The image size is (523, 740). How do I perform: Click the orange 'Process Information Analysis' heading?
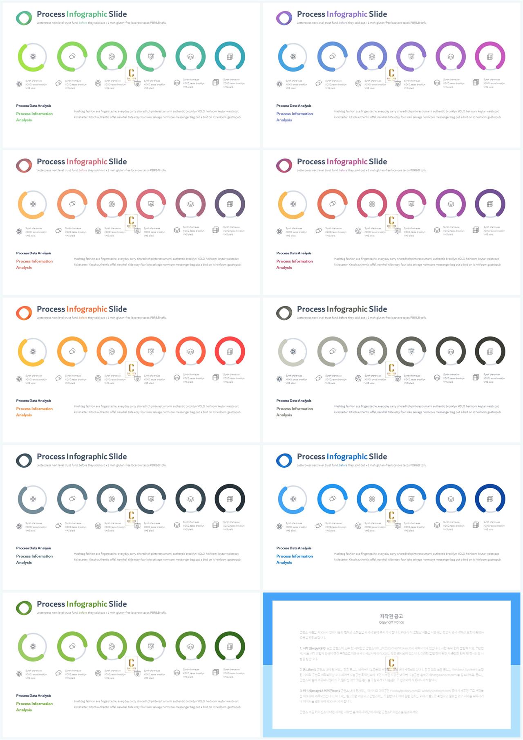(34, 412)
